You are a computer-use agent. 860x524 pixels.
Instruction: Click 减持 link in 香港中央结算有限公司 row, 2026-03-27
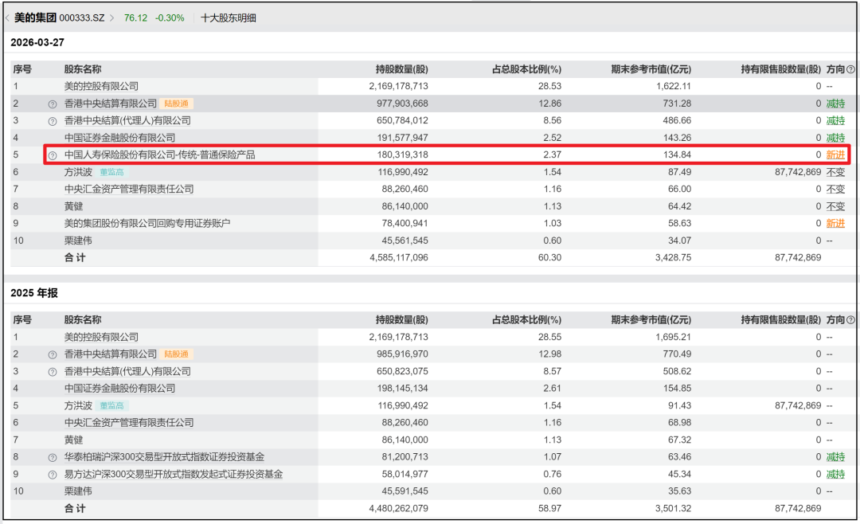(x=835, y=104)
